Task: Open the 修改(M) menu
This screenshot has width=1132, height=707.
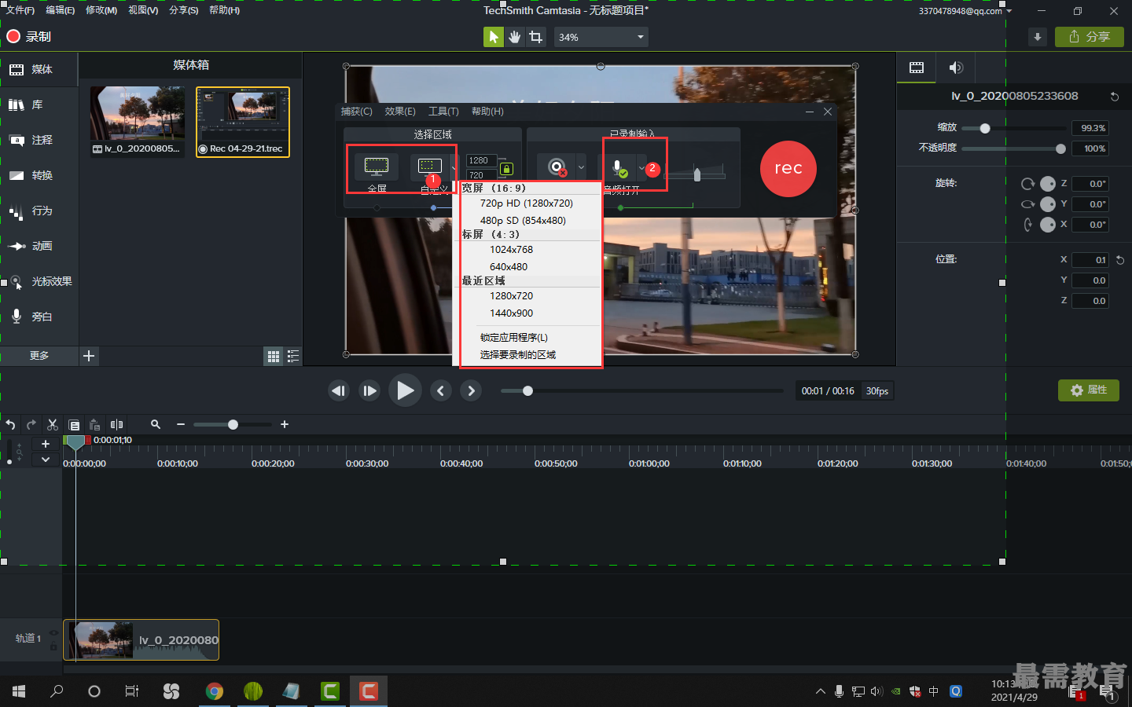Action: 101,10
